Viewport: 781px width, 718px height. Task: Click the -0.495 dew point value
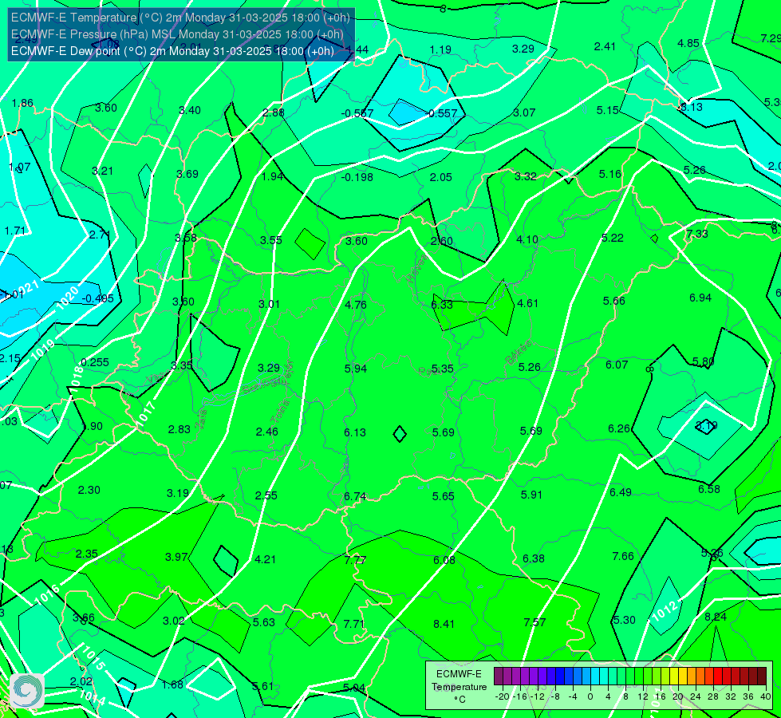(x=97, y=298)
